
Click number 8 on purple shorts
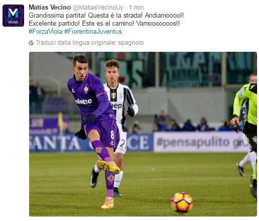[x=112, y=135]
